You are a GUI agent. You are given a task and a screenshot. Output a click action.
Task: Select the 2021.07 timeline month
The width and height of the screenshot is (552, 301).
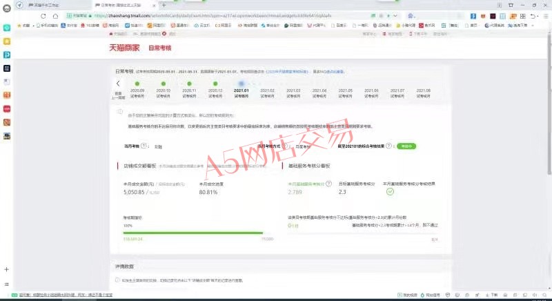tap(397, 93)
